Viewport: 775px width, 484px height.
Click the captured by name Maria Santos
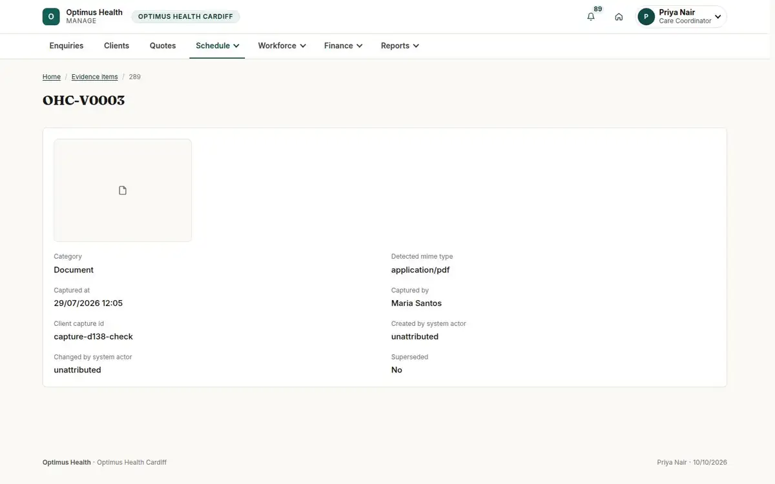click(x=417, y=303)
